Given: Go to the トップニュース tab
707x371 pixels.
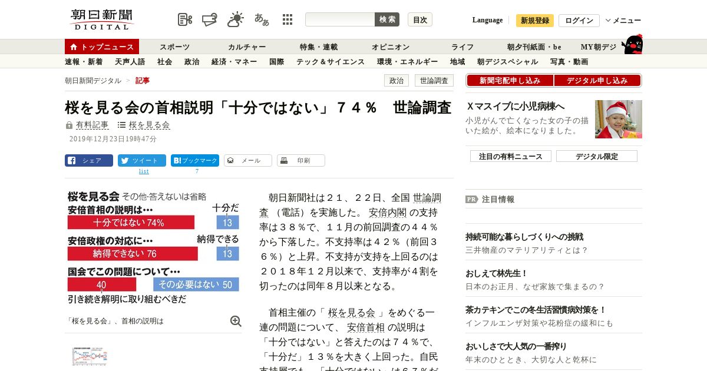Looking at the screenshot, I should pos(102,47).
